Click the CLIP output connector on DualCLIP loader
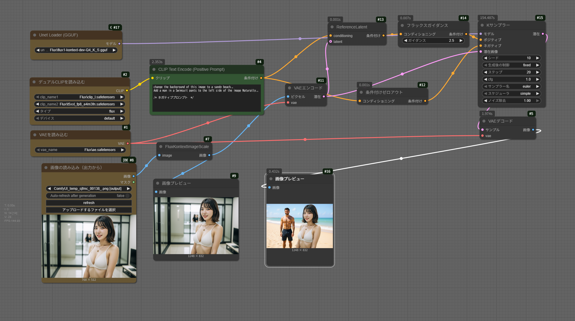 (x=127, y=91)
